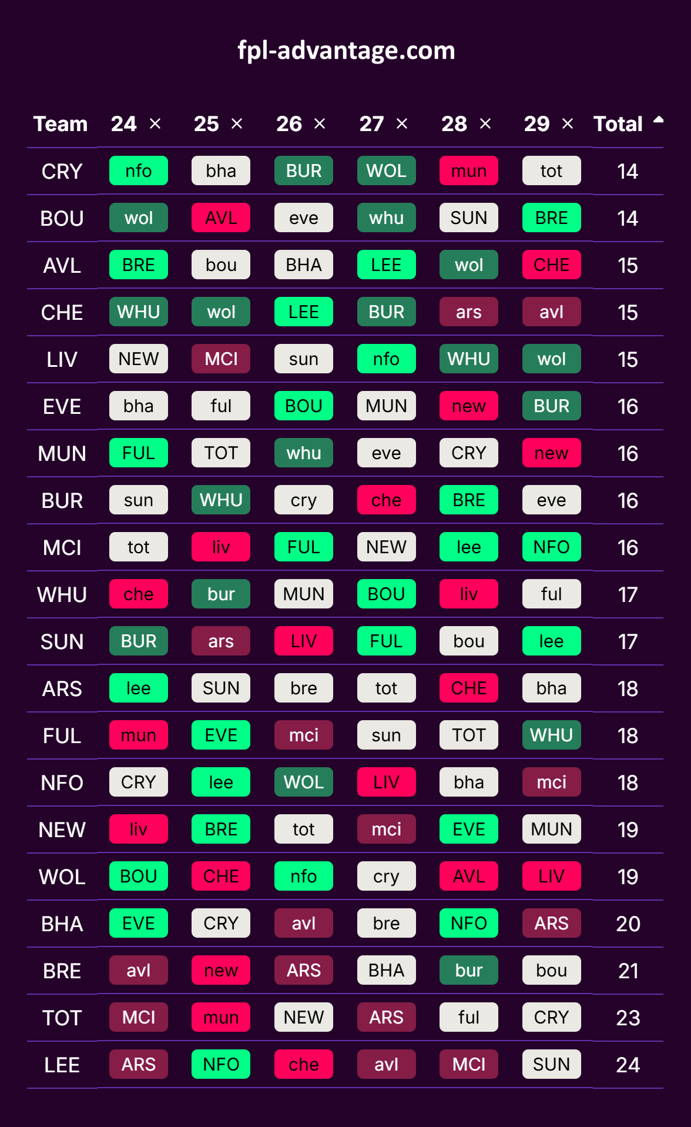Click Arsenal's red CHE fixture in gameweek 28
Image resolution: width=691 pixels, height=1127 pixels.
tap(468, 688)
